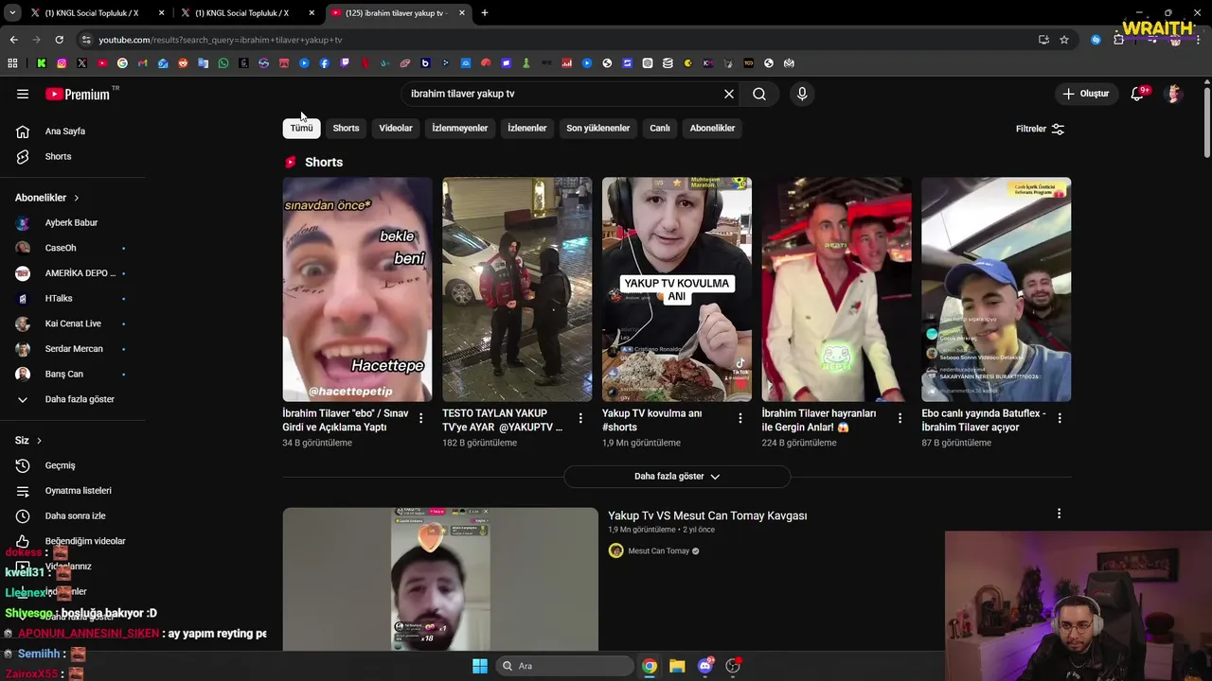Viewport: 1212px width, 681px height.
Task: Select the Canlı filter chip
Action: (x=660, y=128)
